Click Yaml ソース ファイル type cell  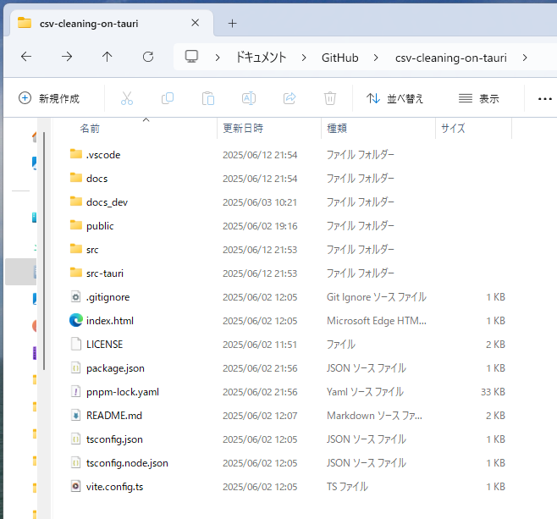pos(365,392)
